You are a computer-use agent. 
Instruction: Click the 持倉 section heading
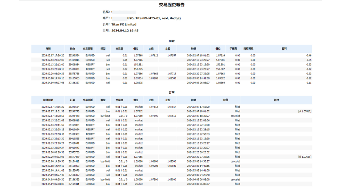tap(172, 41)
